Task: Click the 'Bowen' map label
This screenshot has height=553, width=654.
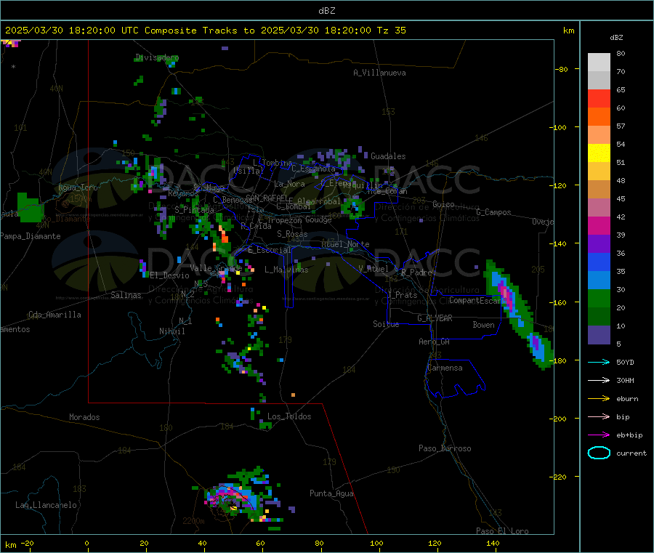Action: pos(483,325)
